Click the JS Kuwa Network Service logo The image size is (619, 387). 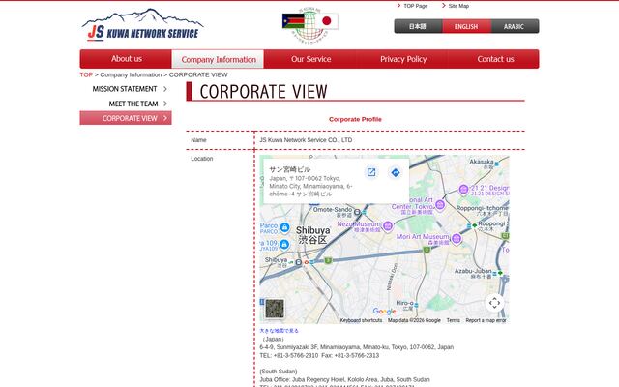tap(142, 24)
